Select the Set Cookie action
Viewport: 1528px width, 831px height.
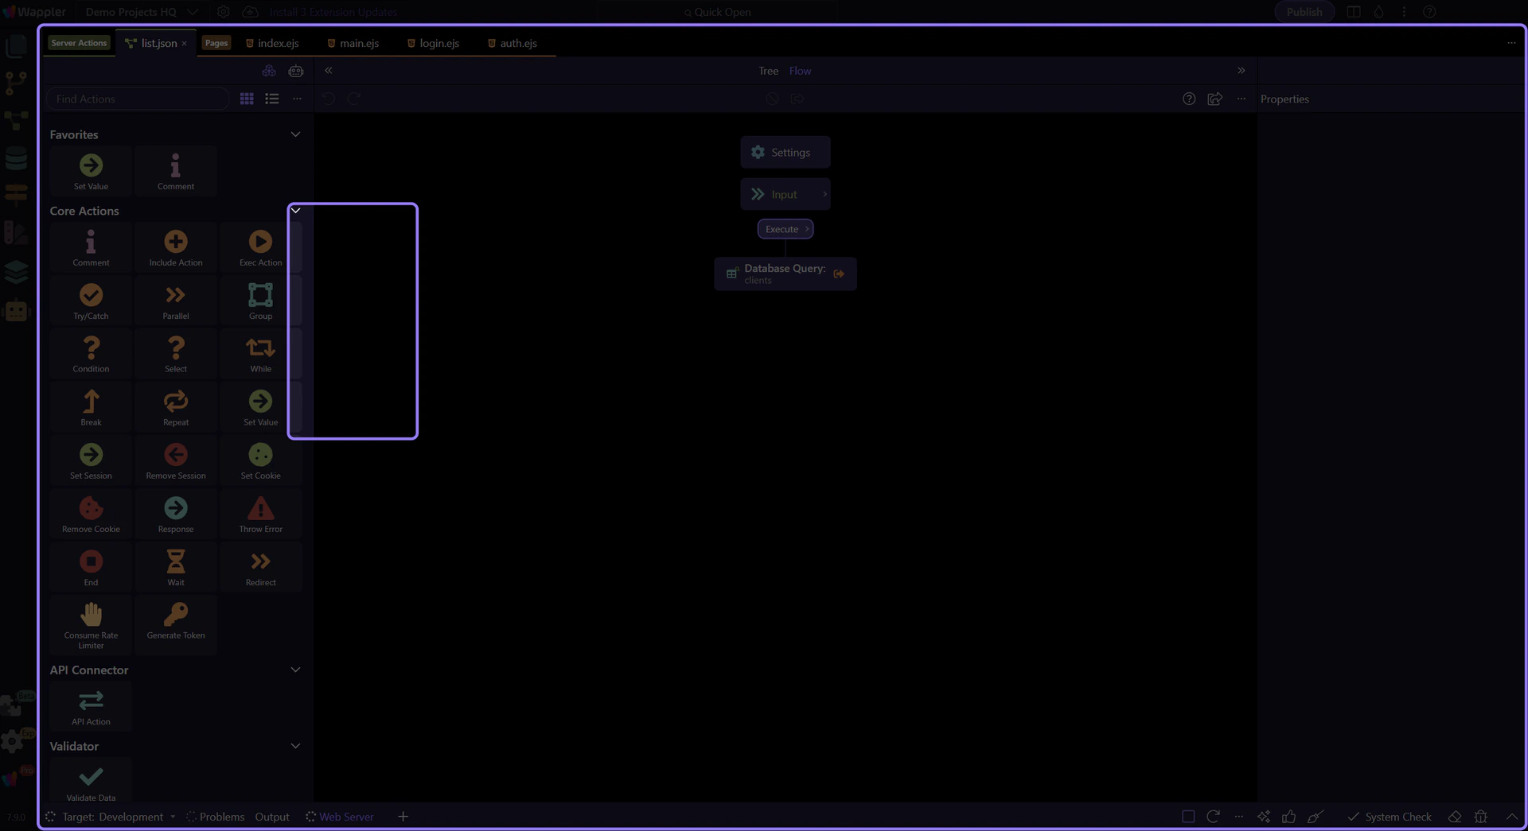pos(260,456)
